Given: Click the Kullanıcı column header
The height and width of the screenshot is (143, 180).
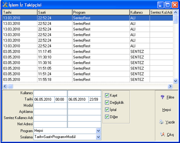Looking at the screenshot, I should click(x=140, y=12).
